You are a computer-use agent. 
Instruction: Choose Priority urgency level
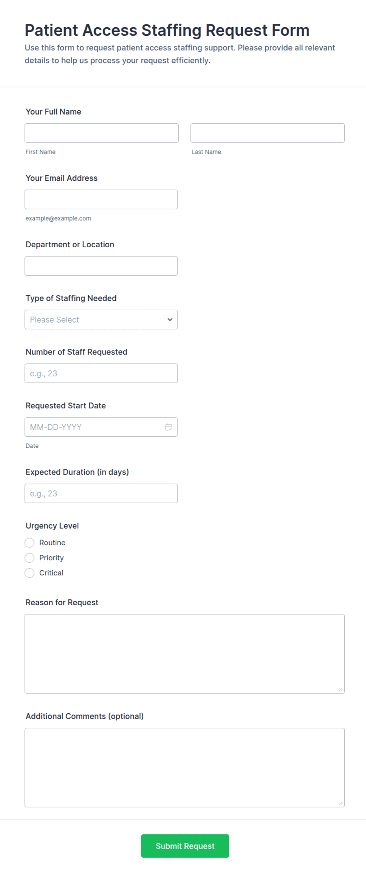(x=30, y=558)
